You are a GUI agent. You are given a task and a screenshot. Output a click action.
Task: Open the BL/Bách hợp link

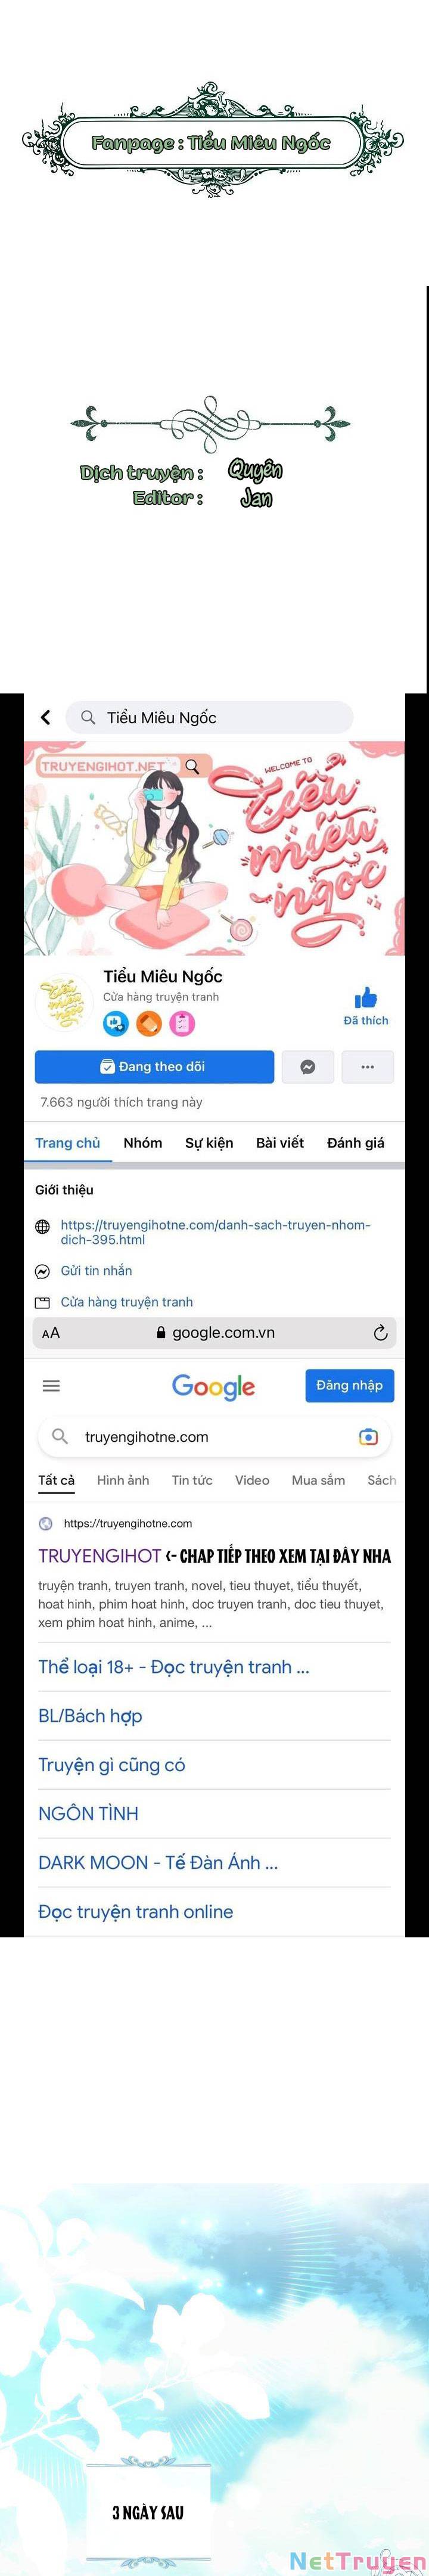tap(90, 1716)
